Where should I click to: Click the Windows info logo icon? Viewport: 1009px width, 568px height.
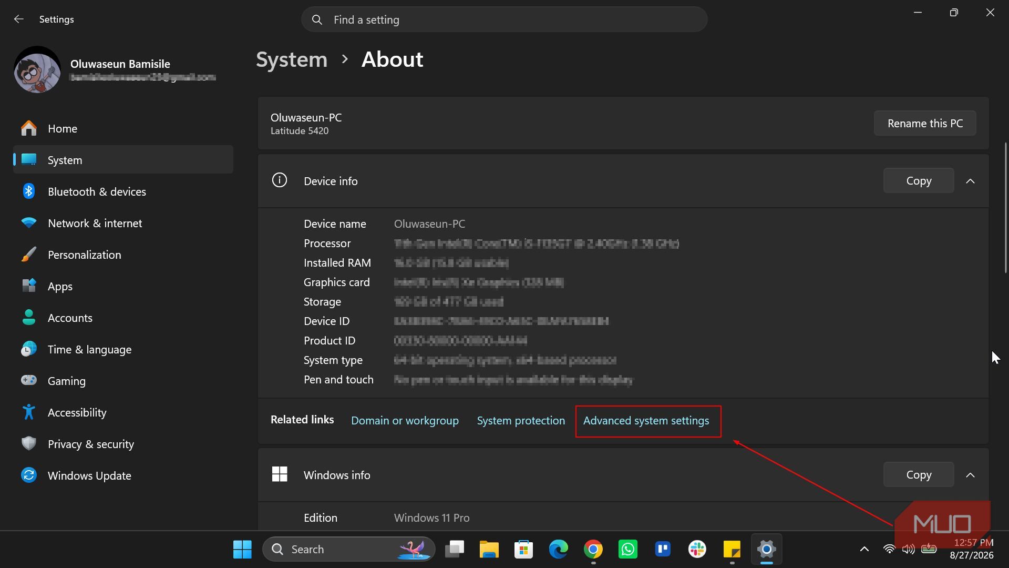coord(280,474)
